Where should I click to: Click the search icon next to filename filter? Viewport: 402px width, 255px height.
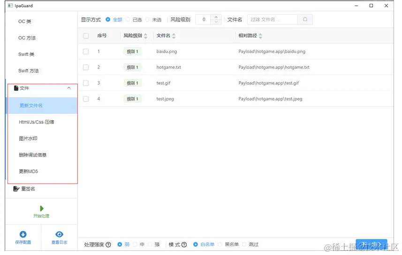point(305,20)
